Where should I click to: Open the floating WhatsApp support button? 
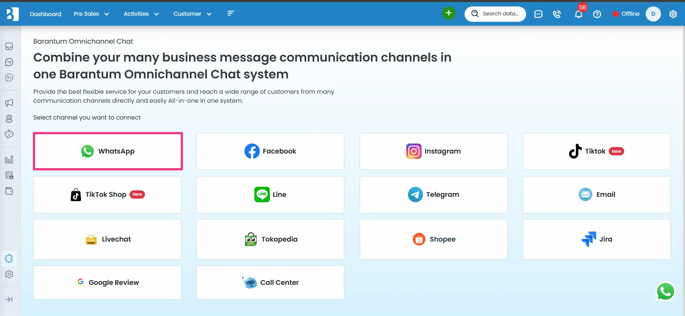665,291
